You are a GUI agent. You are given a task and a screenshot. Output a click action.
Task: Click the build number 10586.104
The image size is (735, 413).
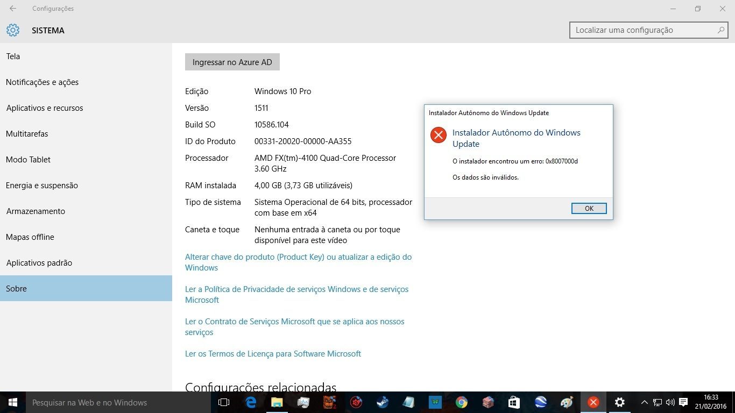272,125
